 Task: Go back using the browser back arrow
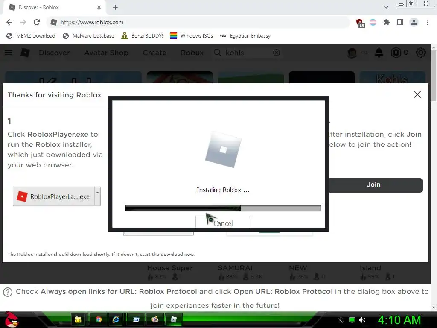(9, 22)
